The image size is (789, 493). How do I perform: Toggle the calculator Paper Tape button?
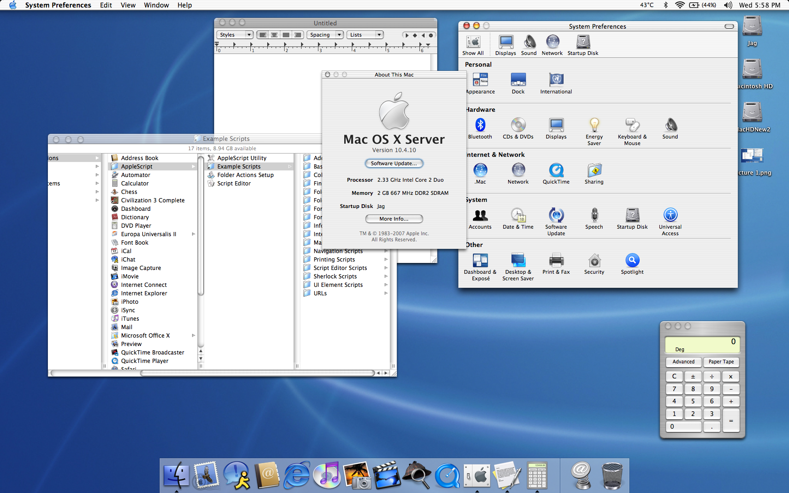(721, 362)
